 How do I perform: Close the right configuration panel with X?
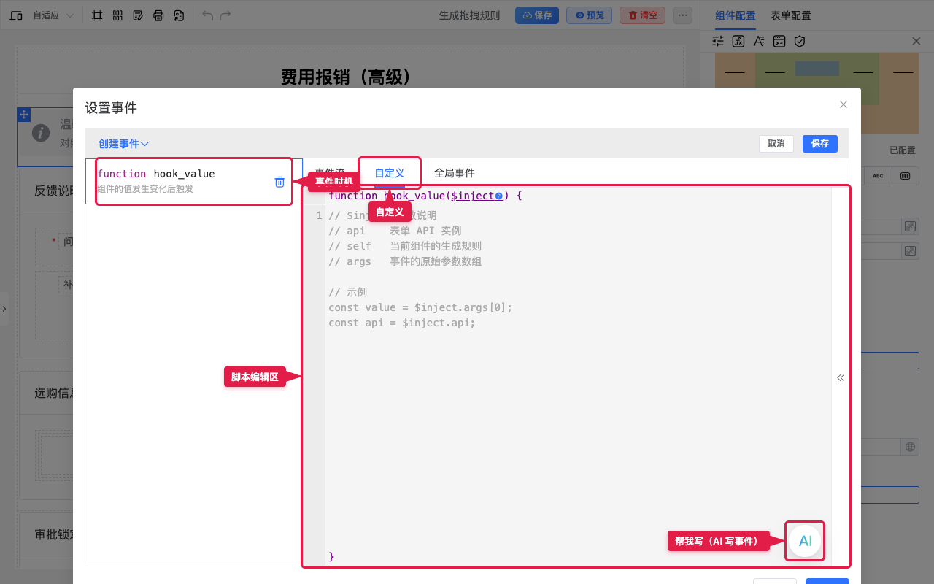(916, 42)
